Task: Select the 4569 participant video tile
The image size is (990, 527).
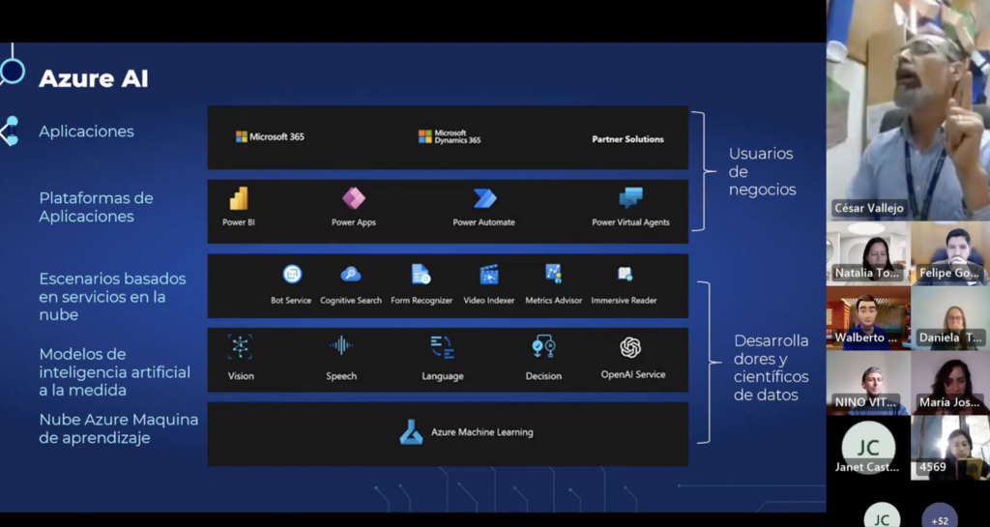Action: click(x=950, y=448)
